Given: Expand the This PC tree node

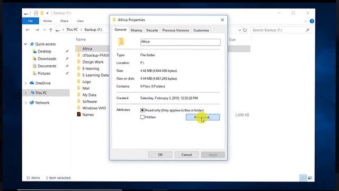Looking at the screenshot, I should 25,93.
